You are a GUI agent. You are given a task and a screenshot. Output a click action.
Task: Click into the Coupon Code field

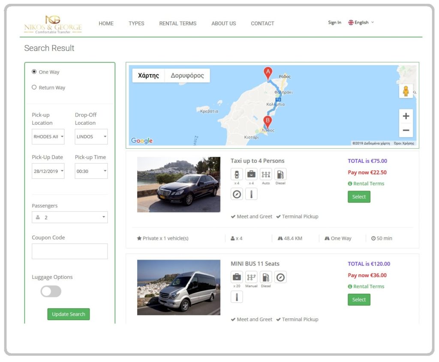pos(70,251)
